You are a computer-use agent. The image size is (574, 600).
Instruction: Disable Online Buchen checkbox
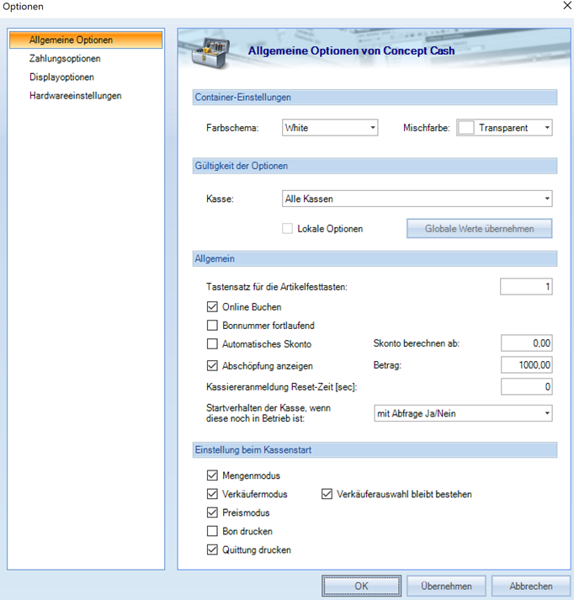point(212,307)
